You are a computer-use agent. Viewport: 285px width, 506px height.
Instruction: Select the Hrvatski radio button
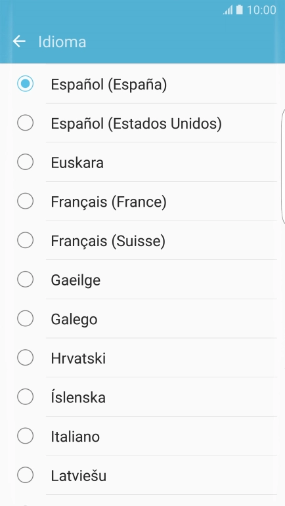tap(25, 358)
